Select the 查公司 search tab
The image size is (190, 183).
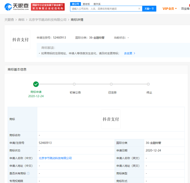[75, 4]
